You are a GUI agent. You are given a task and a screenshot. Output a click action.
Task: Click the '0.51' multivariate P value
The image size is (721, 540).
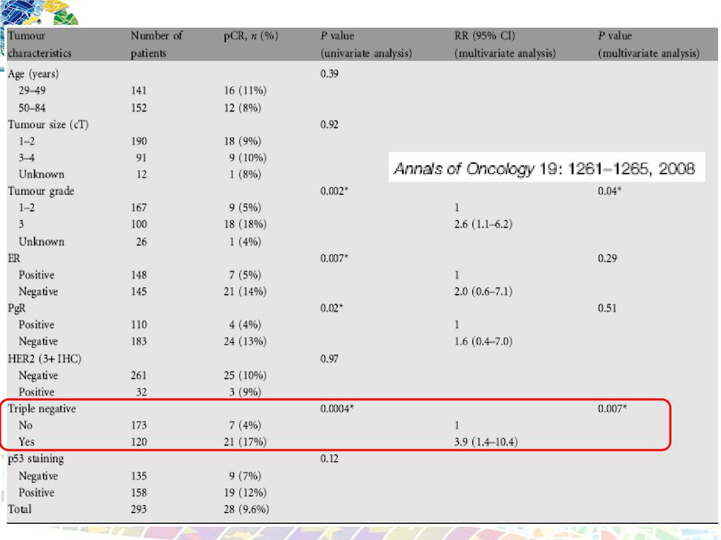coord(607,308)
